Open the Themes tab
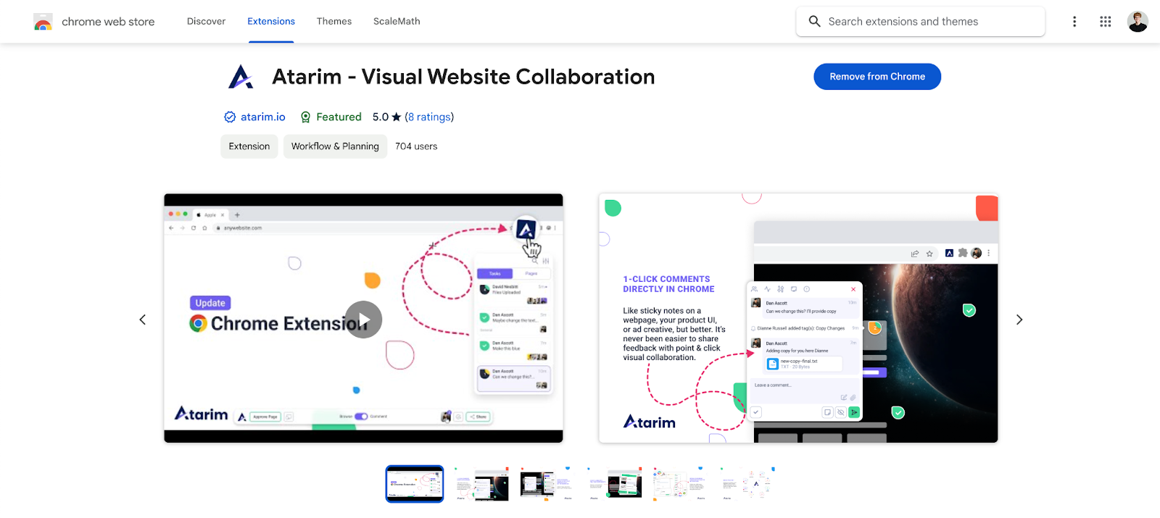This screenshot has width=1160, height=518. tap(333, 22)
